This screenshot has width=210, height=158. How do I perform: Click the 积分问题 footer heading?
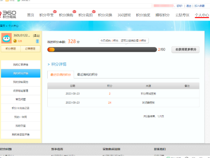tap(6, 149)
